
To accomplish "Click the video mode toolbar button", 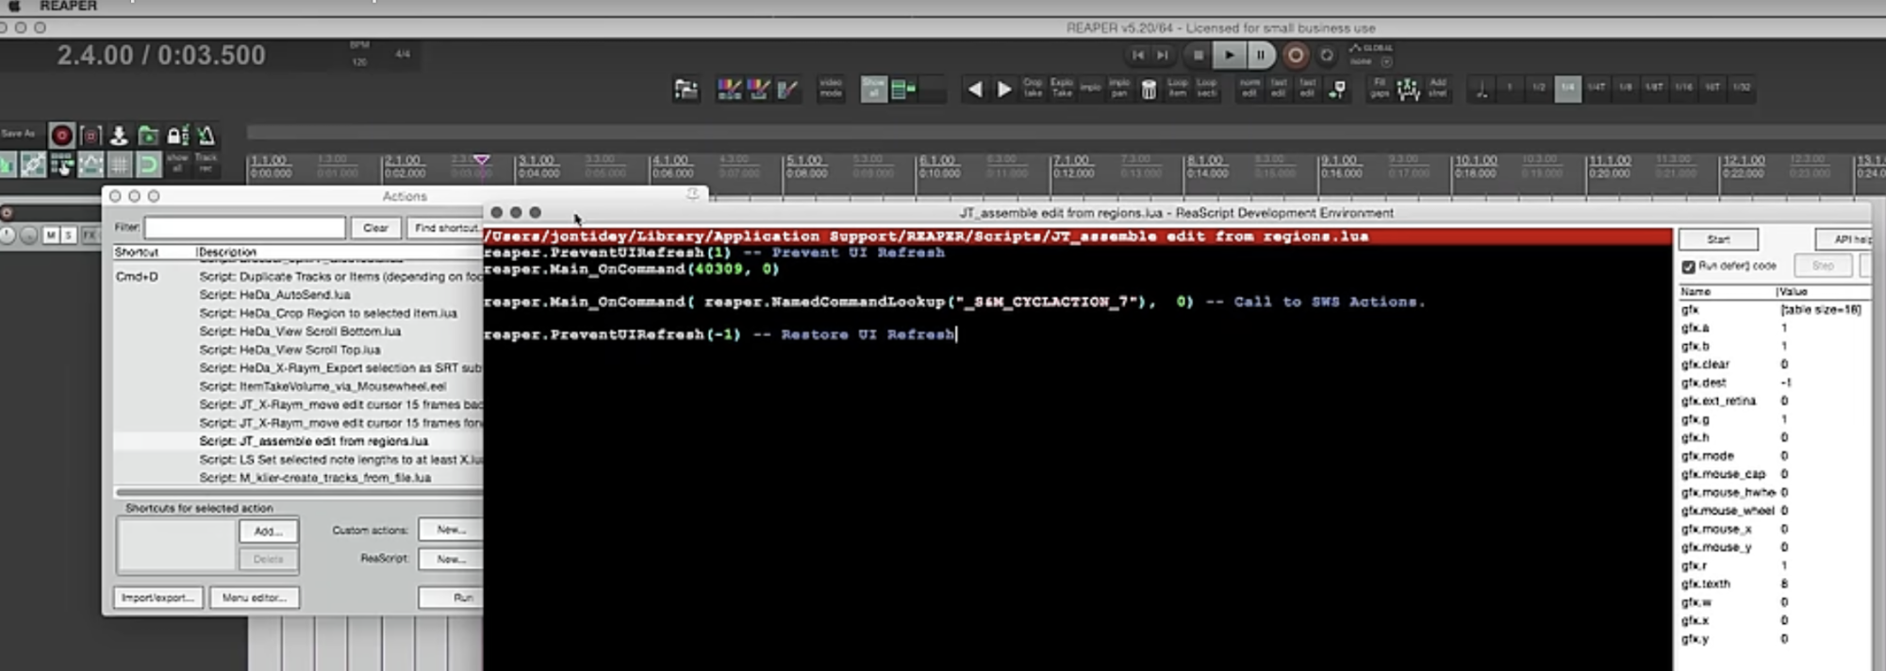I will point(831,89).
